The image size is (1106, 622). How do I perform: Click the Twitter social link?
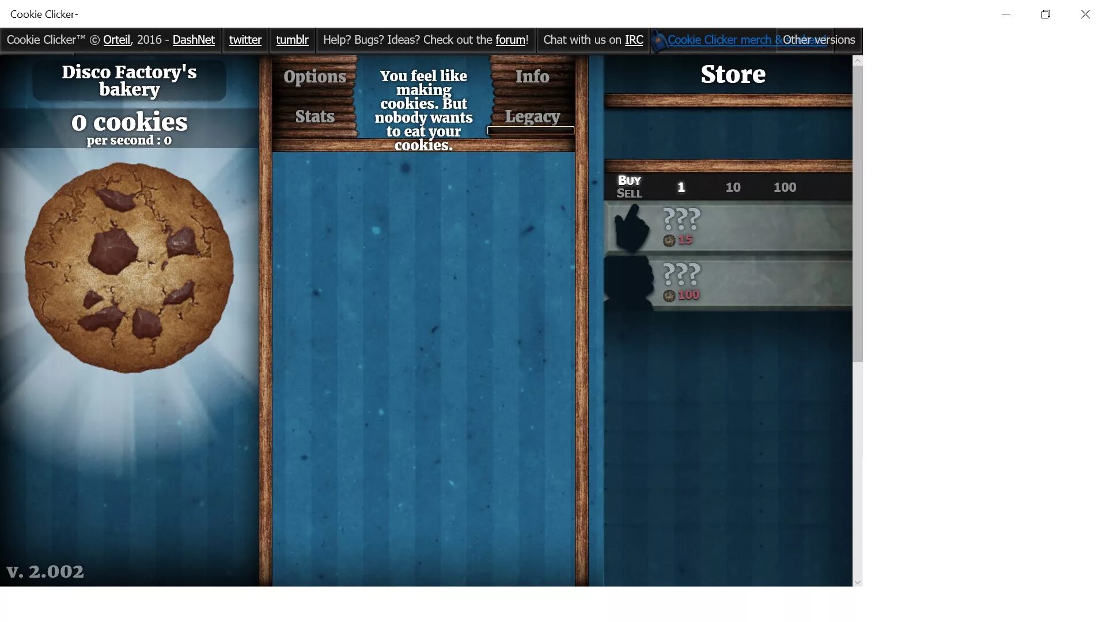(x=245, y=40)
